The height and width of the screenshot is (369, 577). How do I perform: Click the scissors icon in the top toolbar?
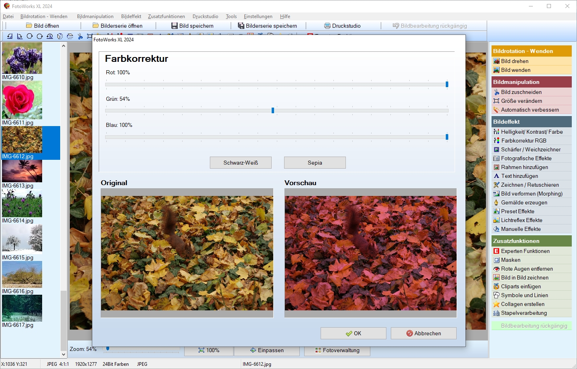[x=80, y=36]
